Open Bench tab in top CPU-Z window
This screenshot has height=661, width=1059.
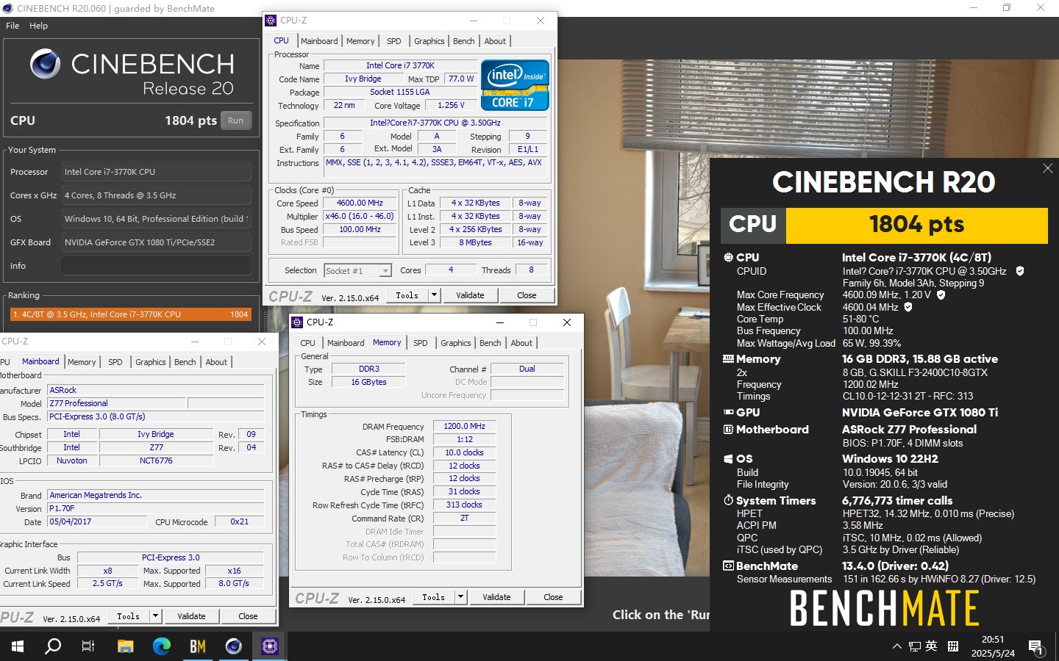coord(463,41)
